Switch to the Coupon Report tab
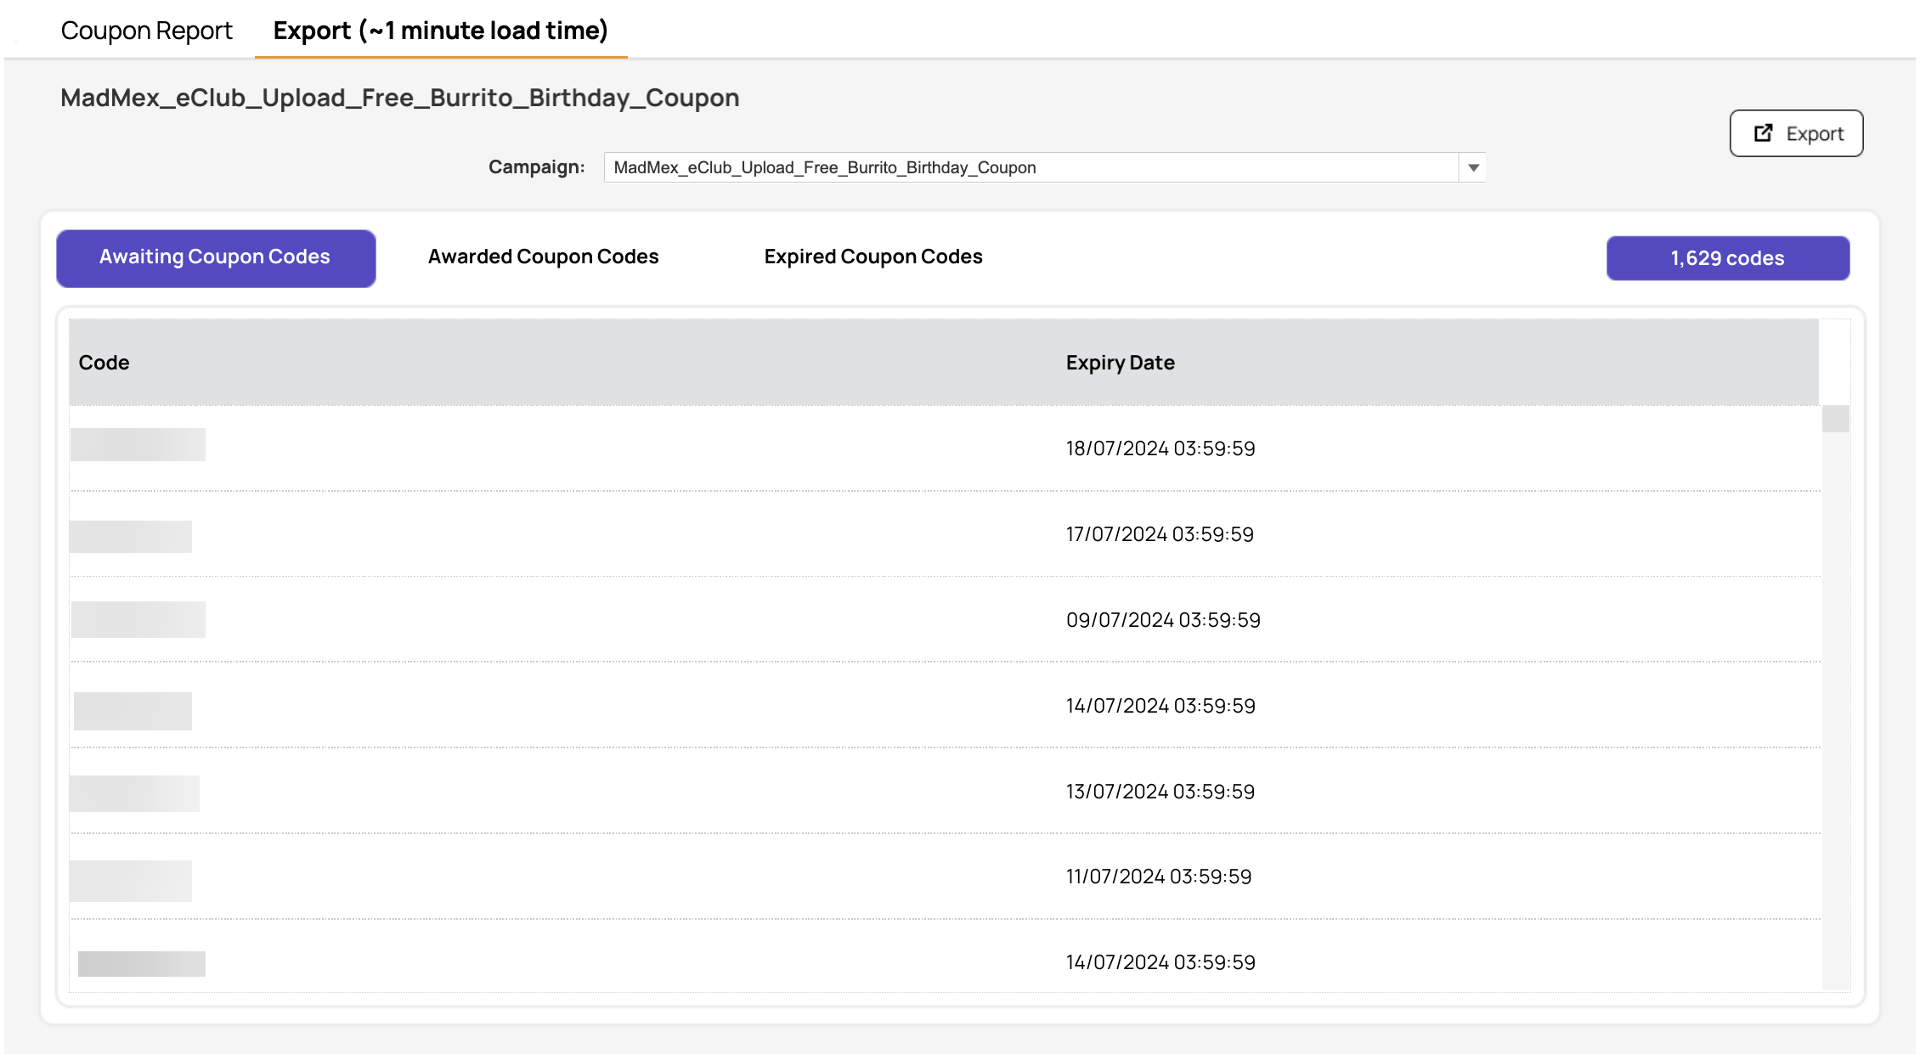 coord(146,31)
